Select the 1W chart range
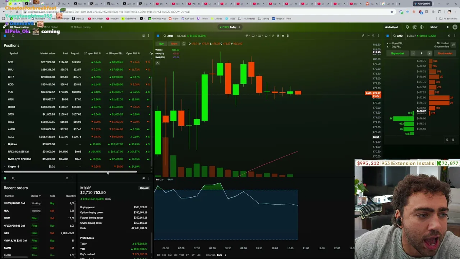This screenshot has width=460, height=259. point(164,255)
